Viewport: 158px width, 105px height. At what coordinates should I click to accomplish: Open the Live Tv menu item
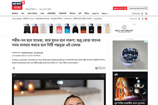coord(95,13)
